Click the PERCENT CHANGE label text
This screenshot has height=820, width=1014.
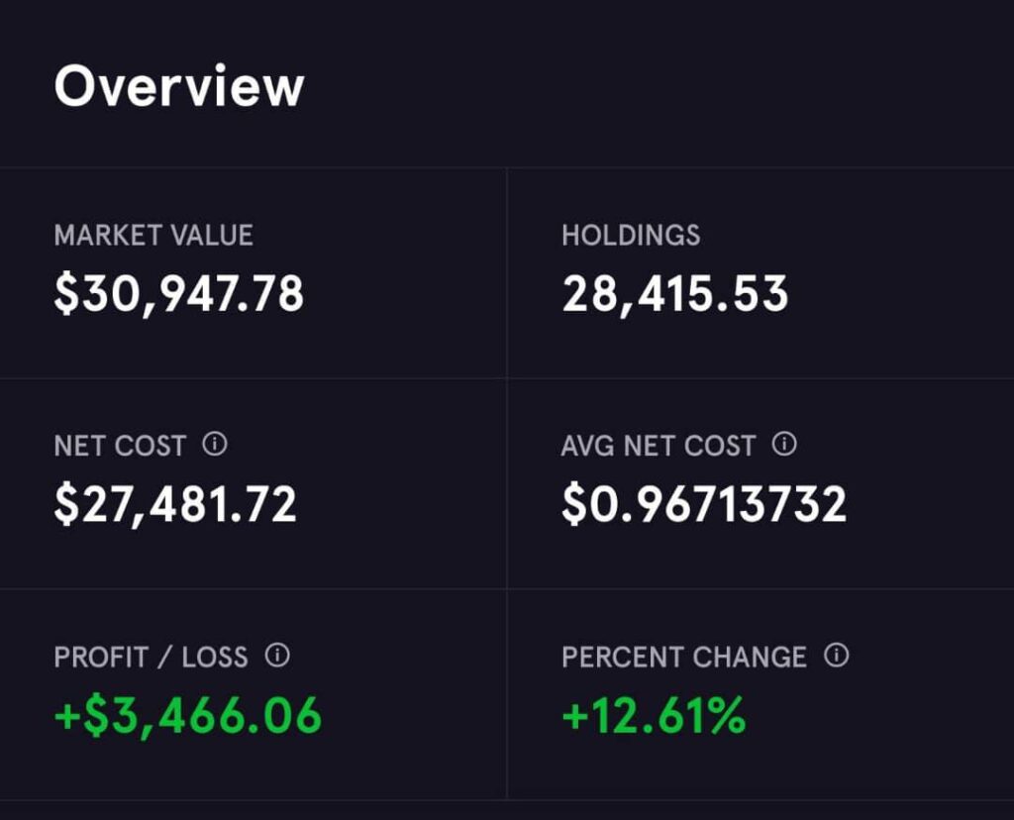coord(684,657)
